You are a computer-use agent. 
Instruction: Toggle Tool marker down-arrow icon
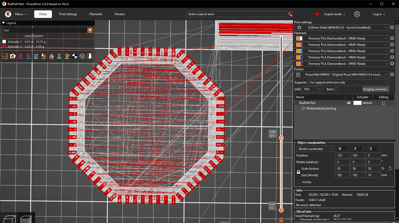coord(90,56)
